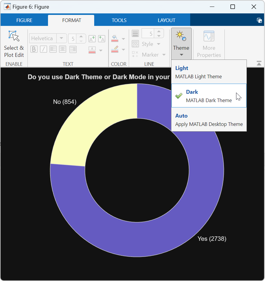This screenshot has width=265, height=281.
Task: Toggle italic text formatting
Action: [x=44, y=49]
